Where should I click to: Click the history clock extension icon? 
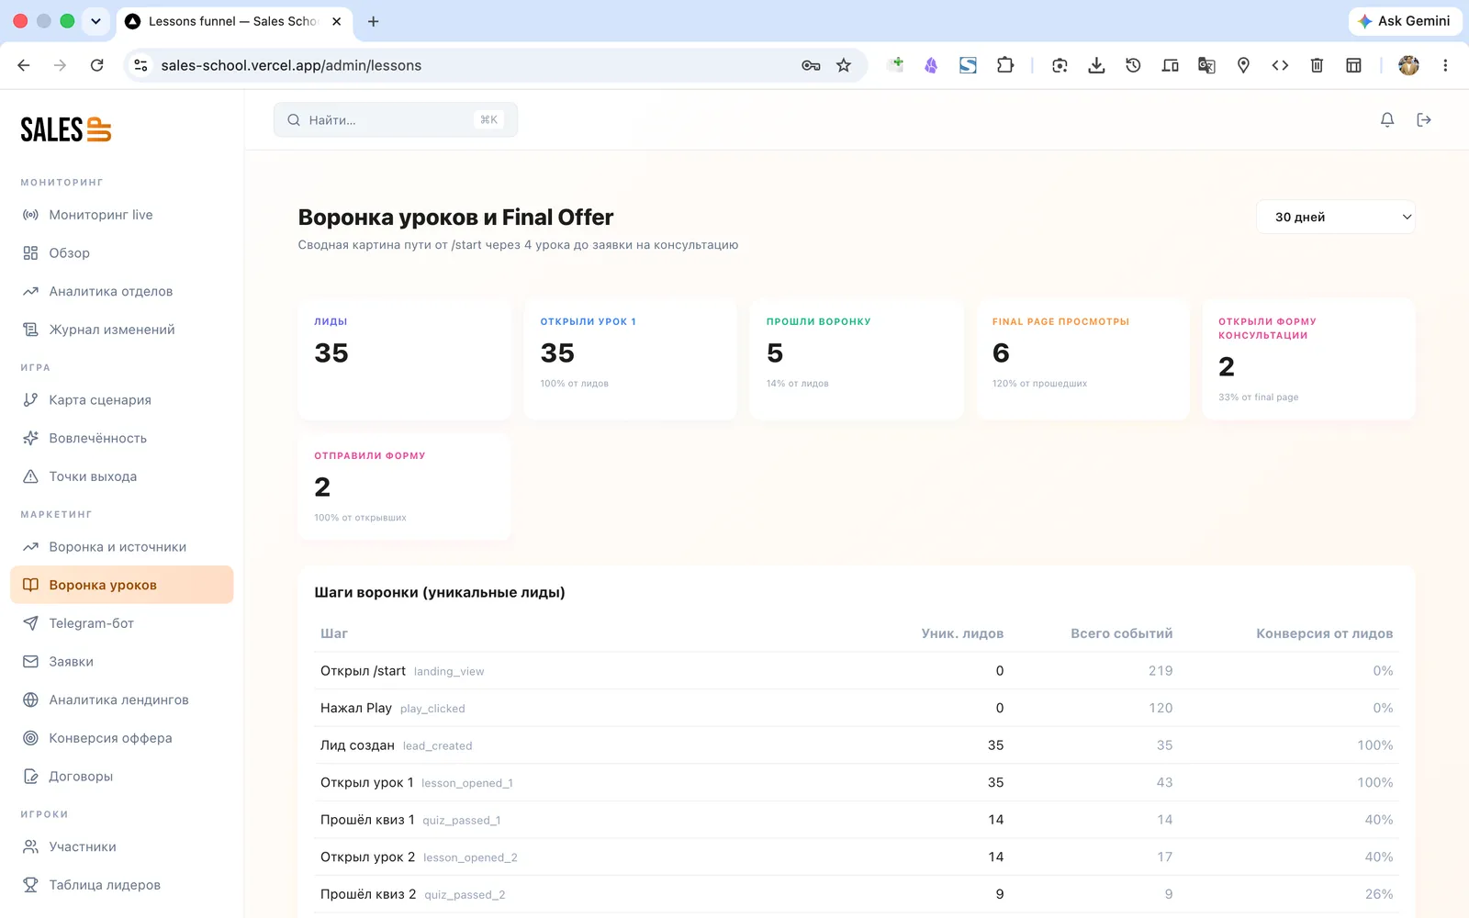pyautogui.click(x=1133, y=65)
